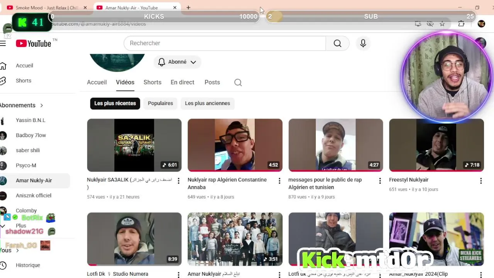Click the Historique clock icon

pyautogui.click(x=3, y=265)
